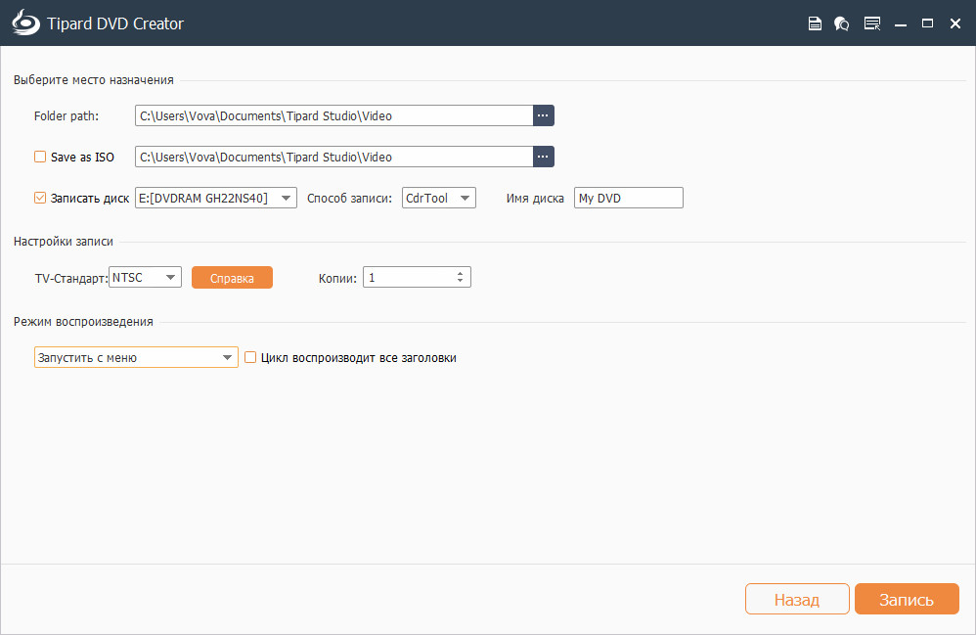Click the Имя диска My DVD field
976x635 pixels.
629,198
